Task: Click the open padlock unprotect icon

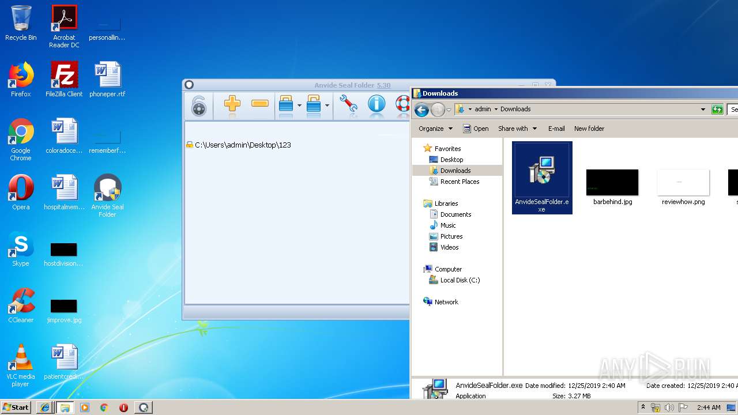Action: click(314, 104)
